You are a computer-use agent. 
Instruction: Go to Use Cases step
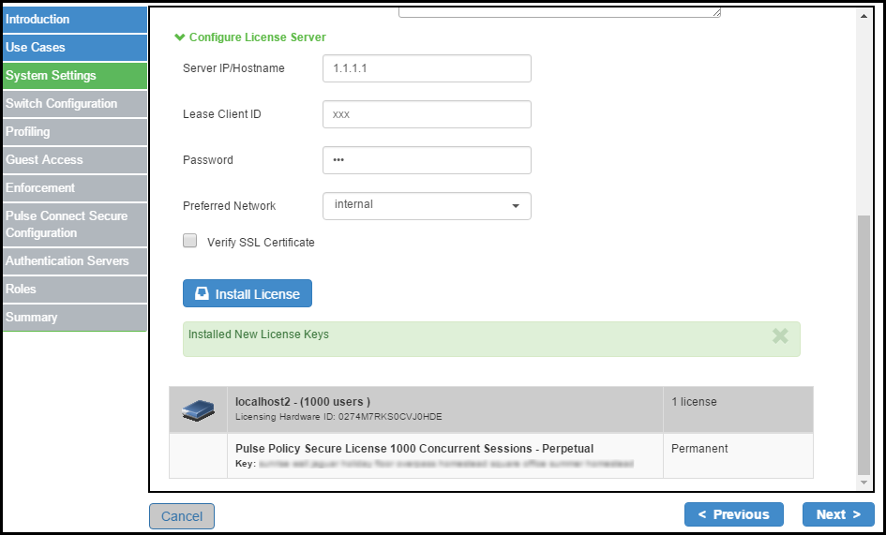pos(75,48)
